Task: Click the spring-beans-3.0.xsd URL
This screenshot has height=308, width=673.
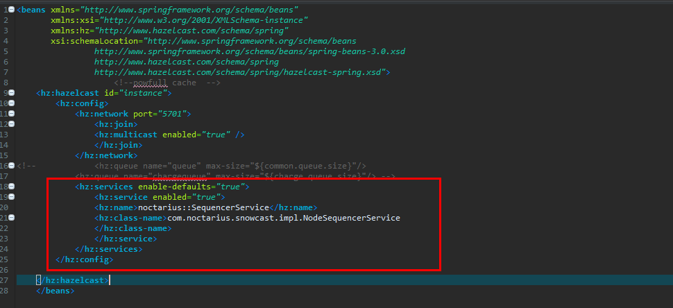Action: [250, 51]
